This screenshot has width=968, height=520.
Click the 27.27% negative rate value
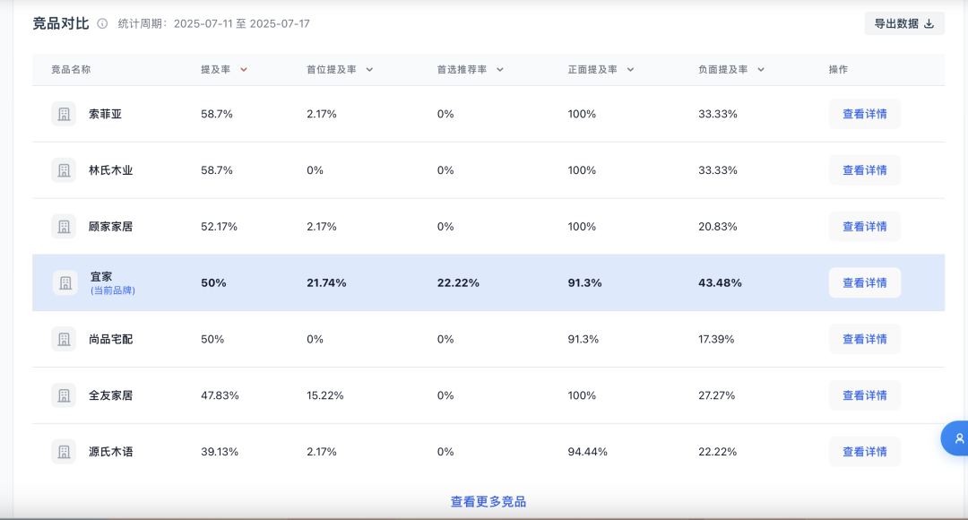(x=717, y=395)
